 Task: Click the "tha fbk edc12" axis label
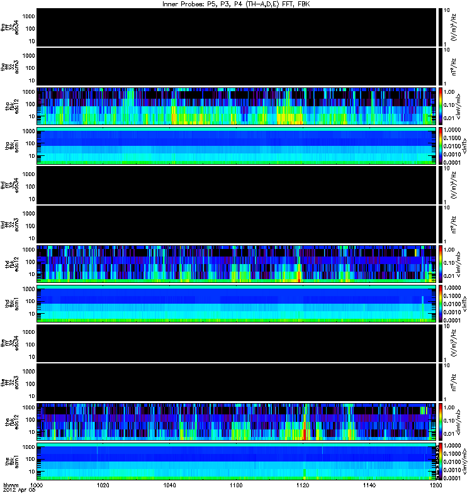pyautogui.click(x=12, y=106)
